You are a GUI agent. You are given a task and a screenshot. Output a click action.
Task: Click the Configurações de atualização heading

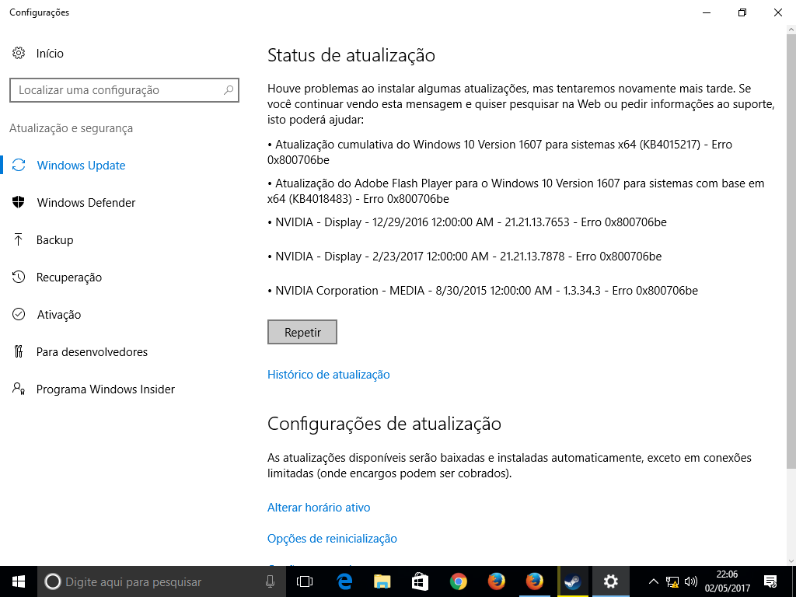[384, 424]
